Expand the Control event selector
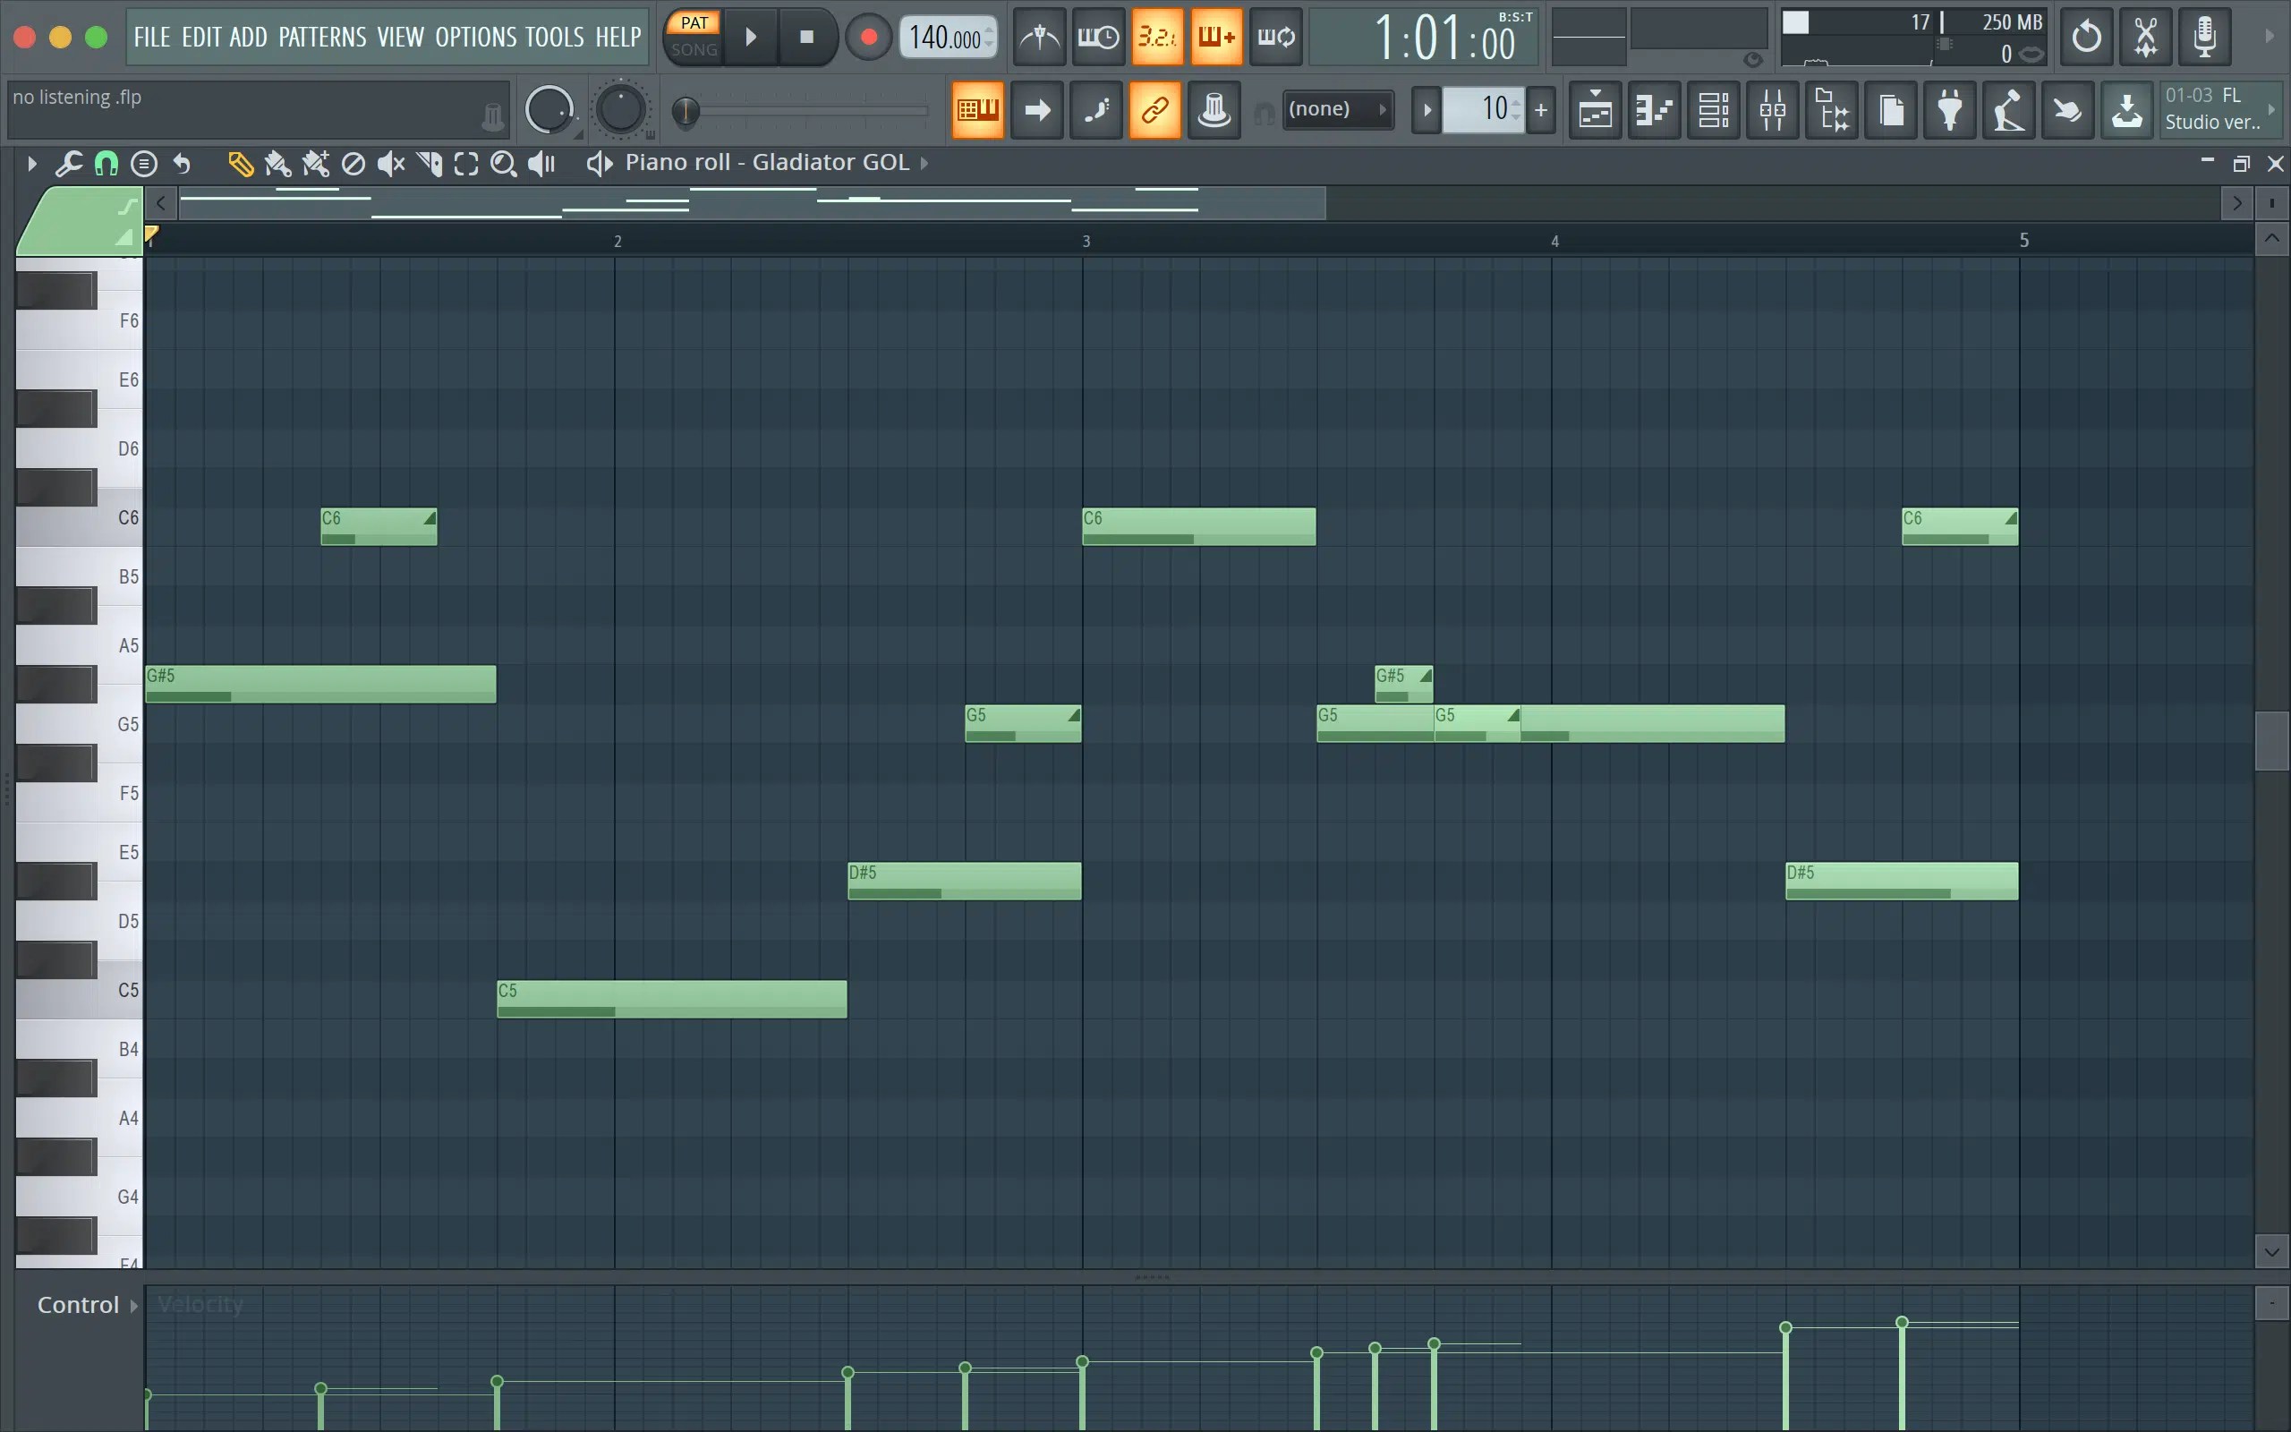Image resolution: width=2291 pixels, height=1432 pixels. click(87, 1304)
